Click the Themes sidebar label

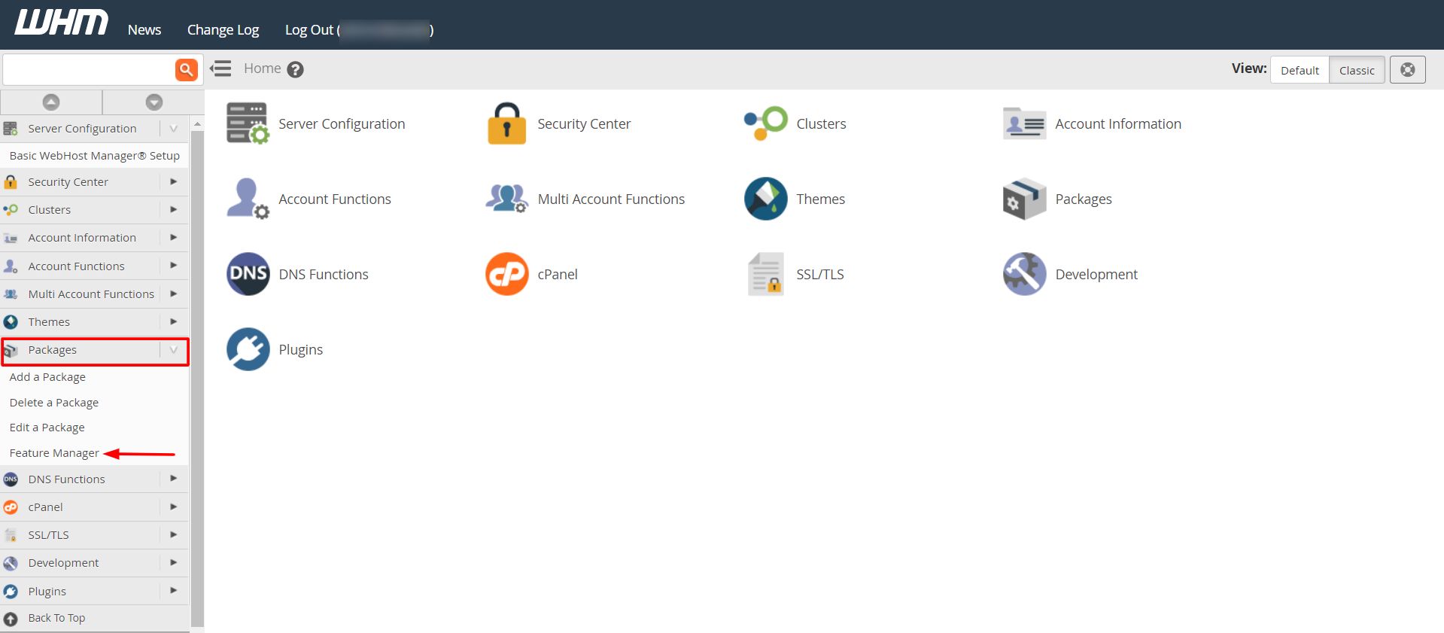tap(49, 322)
